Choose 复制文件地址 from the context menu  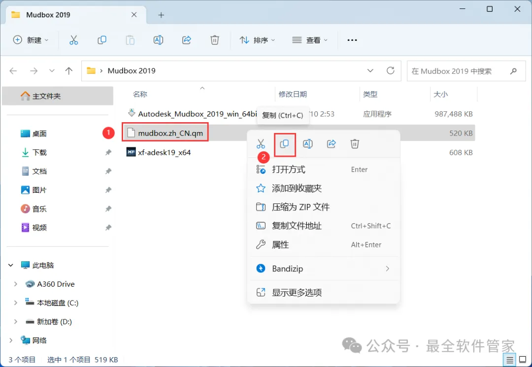pyautogui.click(x=324, y=226)
